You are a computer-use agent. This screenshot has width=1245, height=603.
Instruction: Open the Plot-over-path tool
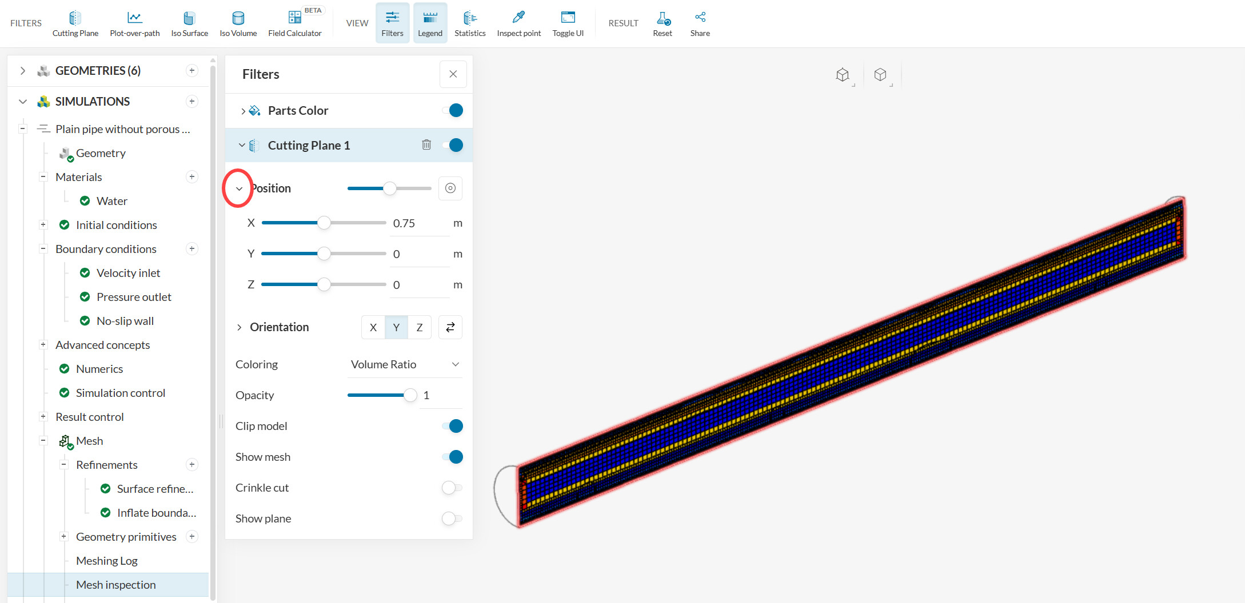pos(134,23)
